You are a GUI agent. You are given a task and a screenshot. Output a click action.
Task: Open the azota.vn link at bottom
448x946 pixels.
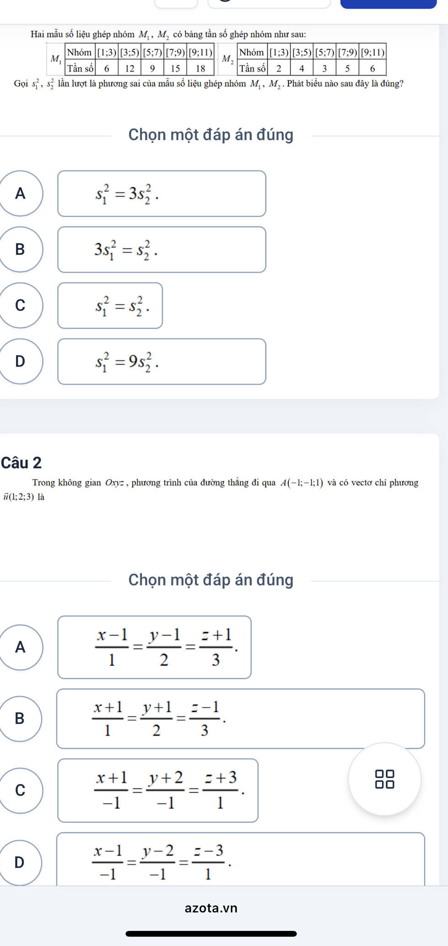(x=211, y=908)
